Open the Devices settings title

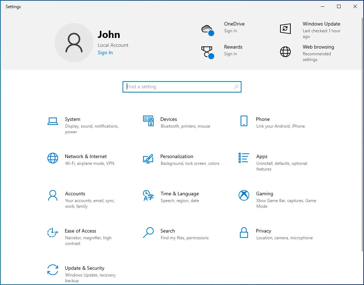click(169, 119)
